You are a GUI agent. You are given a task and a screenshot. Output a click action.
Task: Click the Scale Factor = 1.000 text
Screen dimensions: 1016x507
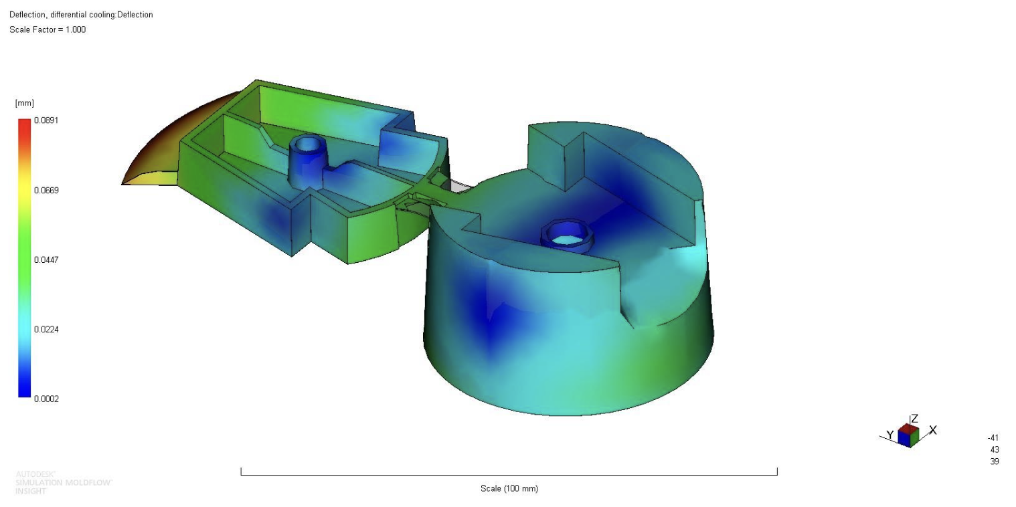coord(48,29)
